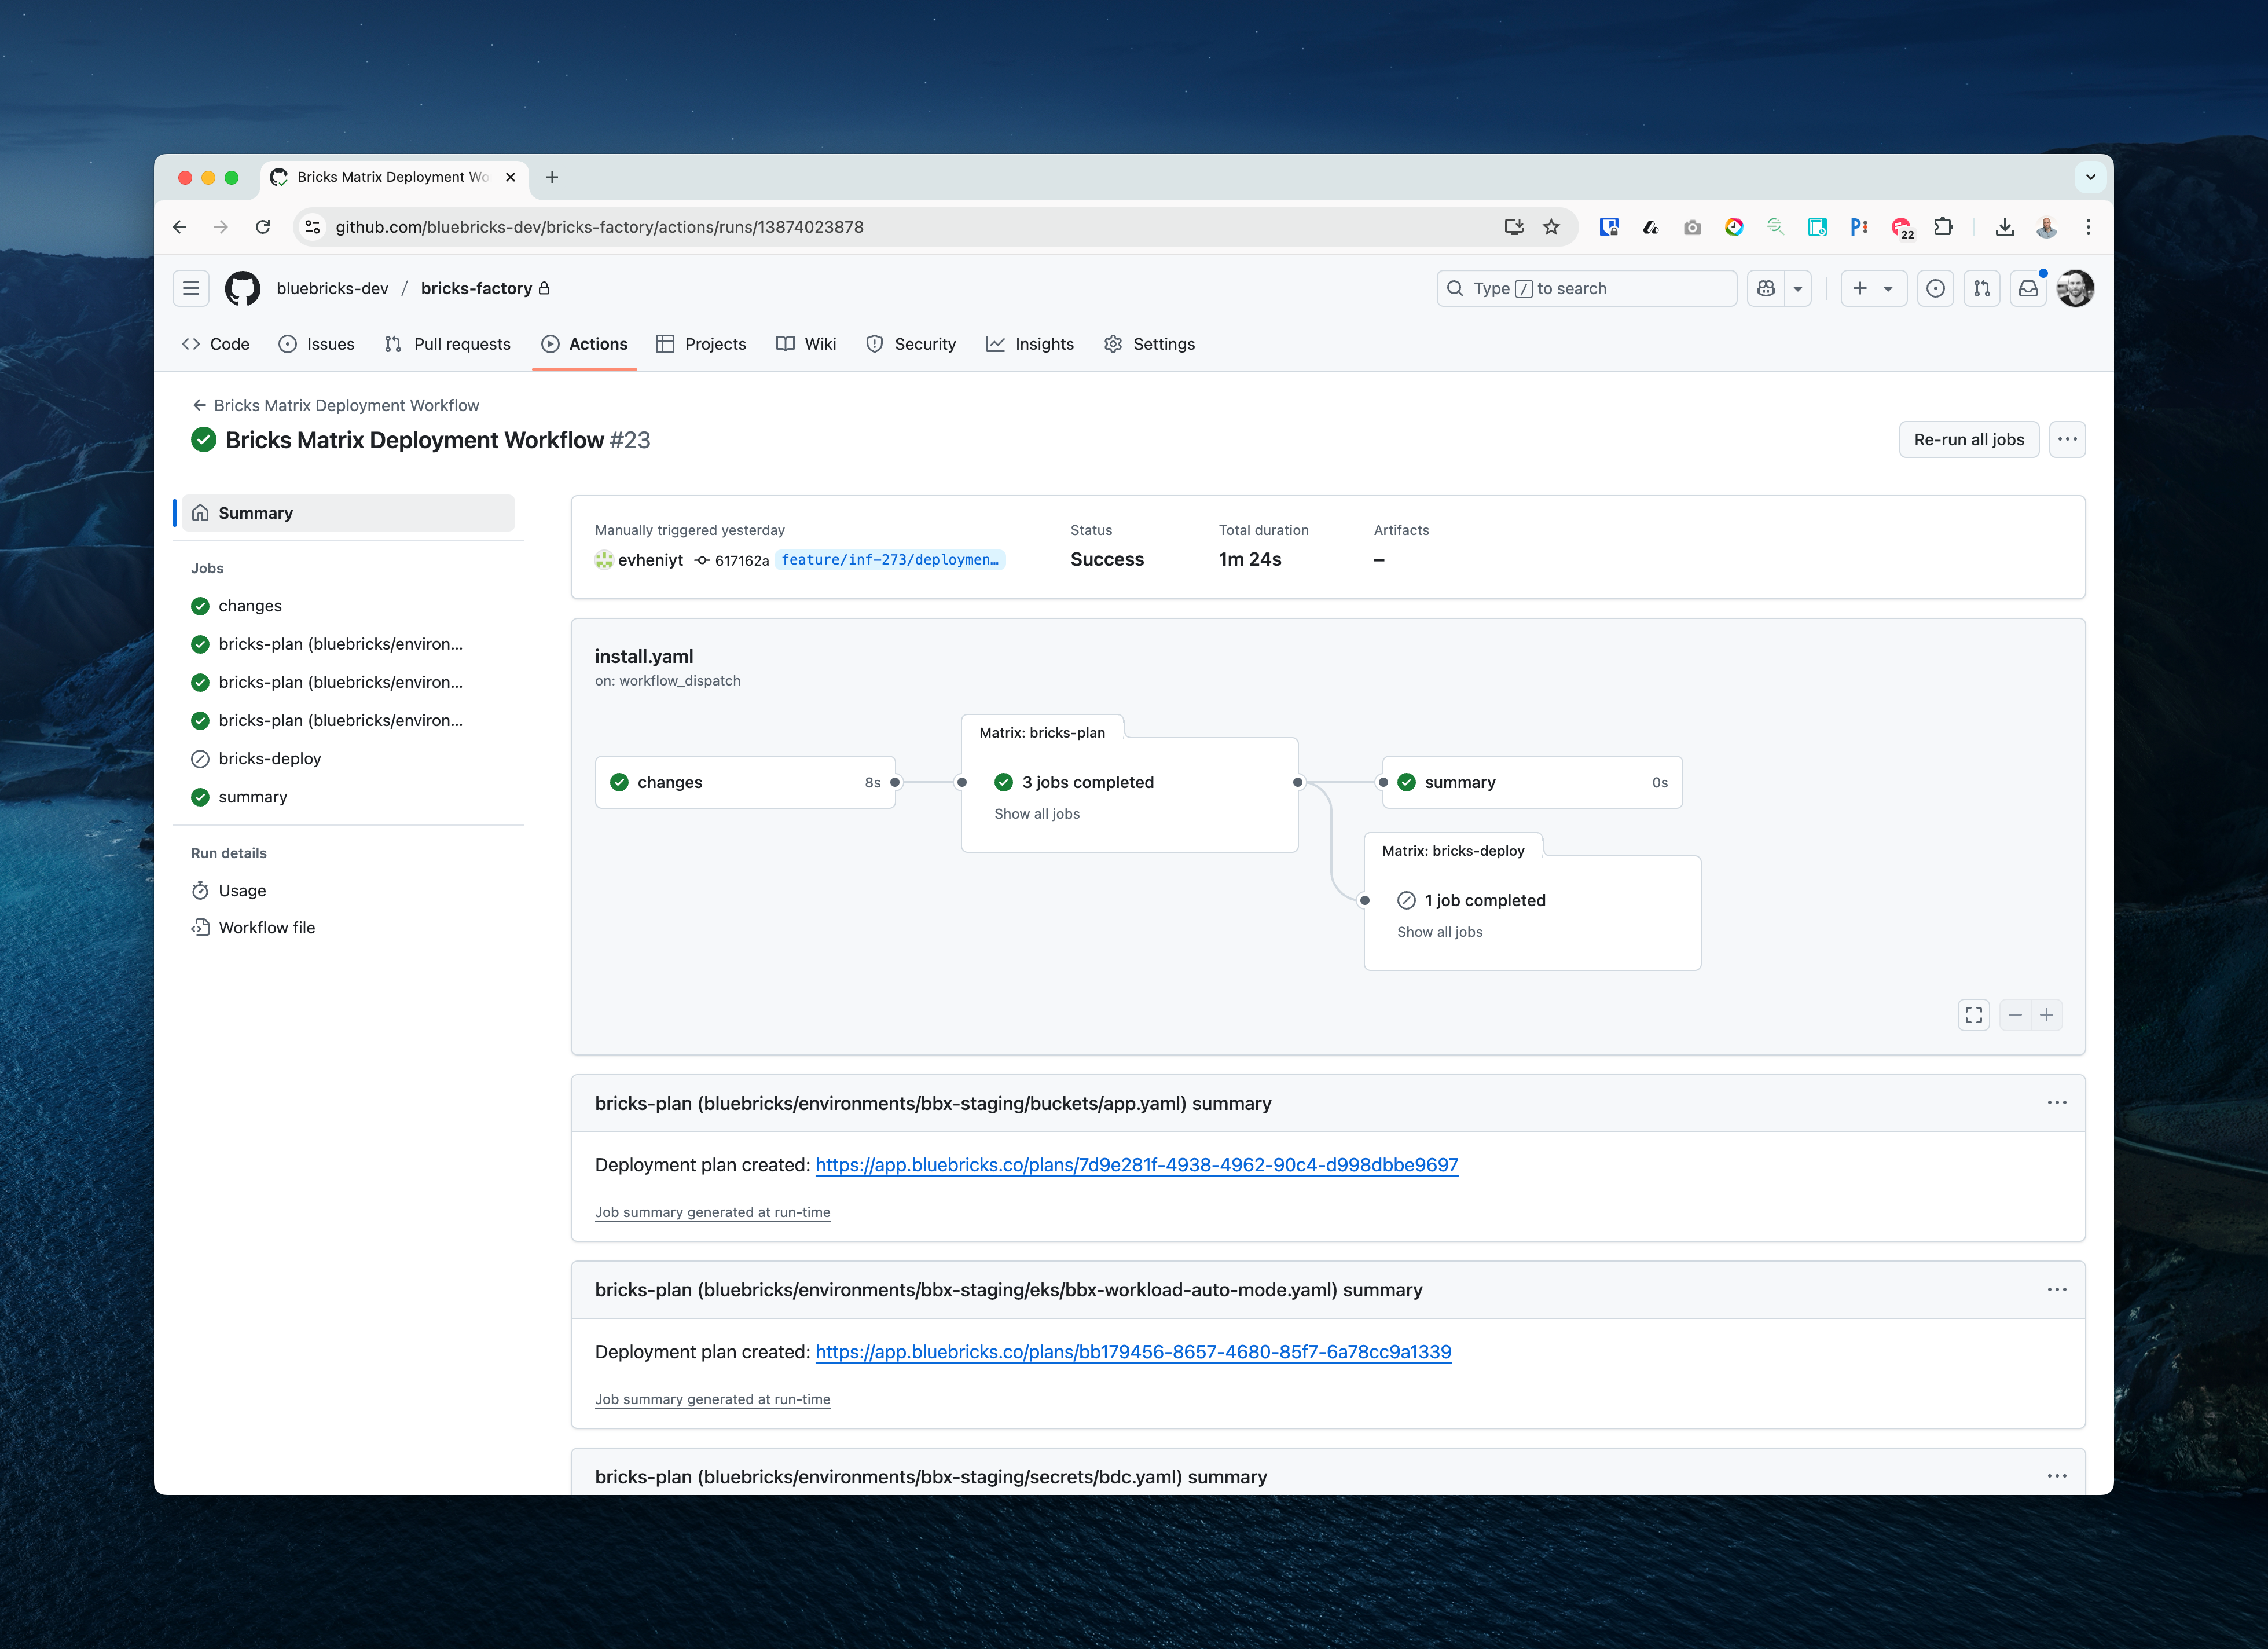This screenshot has width=2268, height=1649.
Task: Open the Copilot dropdown arrow
Action: tap(1798, 288)
